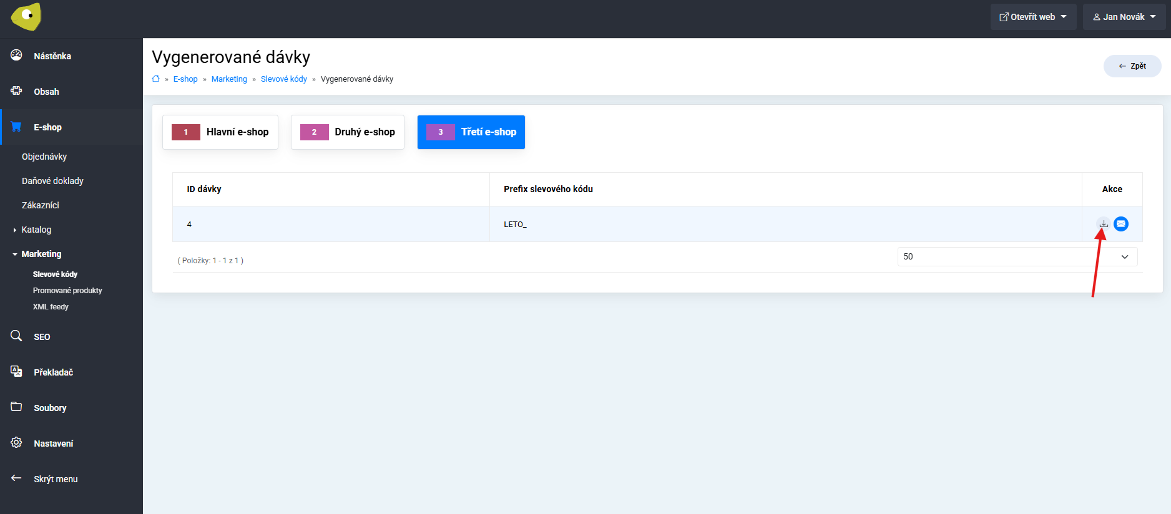The image size is (1171, 514).
Task: Click the Překladač translate icon
Action: click(16, 372)
